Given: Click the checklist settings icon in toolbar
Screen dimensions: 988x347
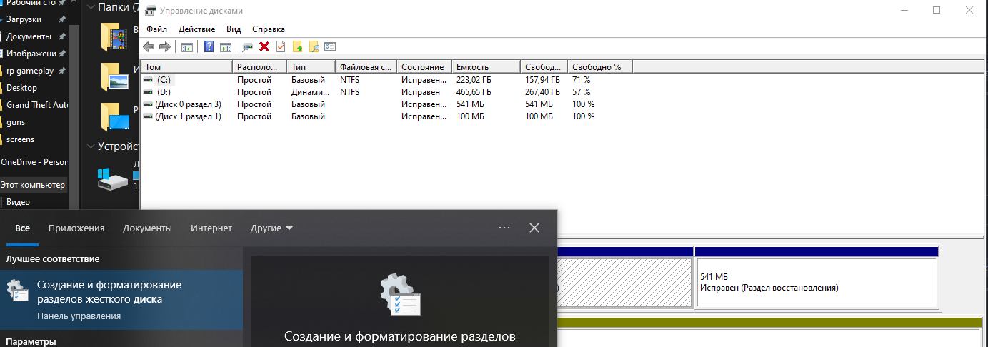Looking at the screenshot, I should [330, 47].
